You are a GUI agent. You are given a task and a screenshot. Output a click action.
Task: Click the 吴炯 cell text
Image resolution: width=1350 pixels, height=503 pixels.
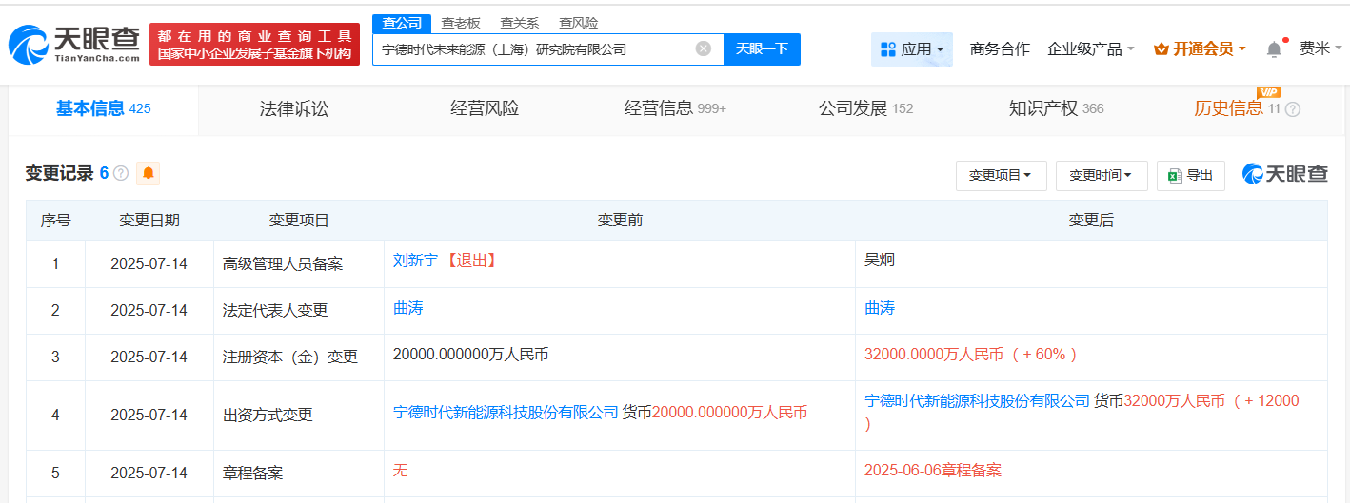tap(880, 260)
